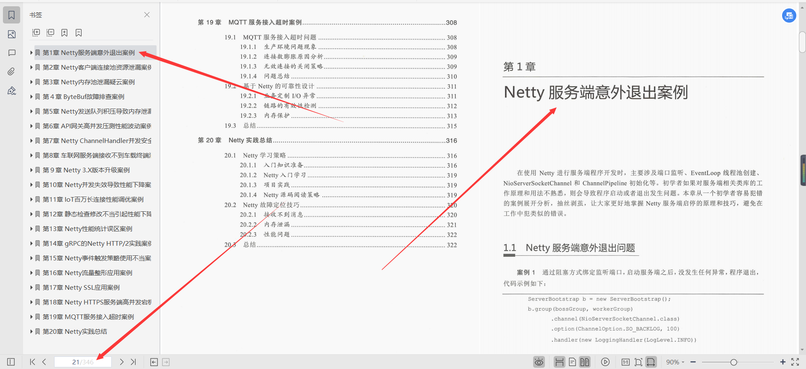Open bookmark 第17章 Netty SSL应用案例

tap(81, 288)
